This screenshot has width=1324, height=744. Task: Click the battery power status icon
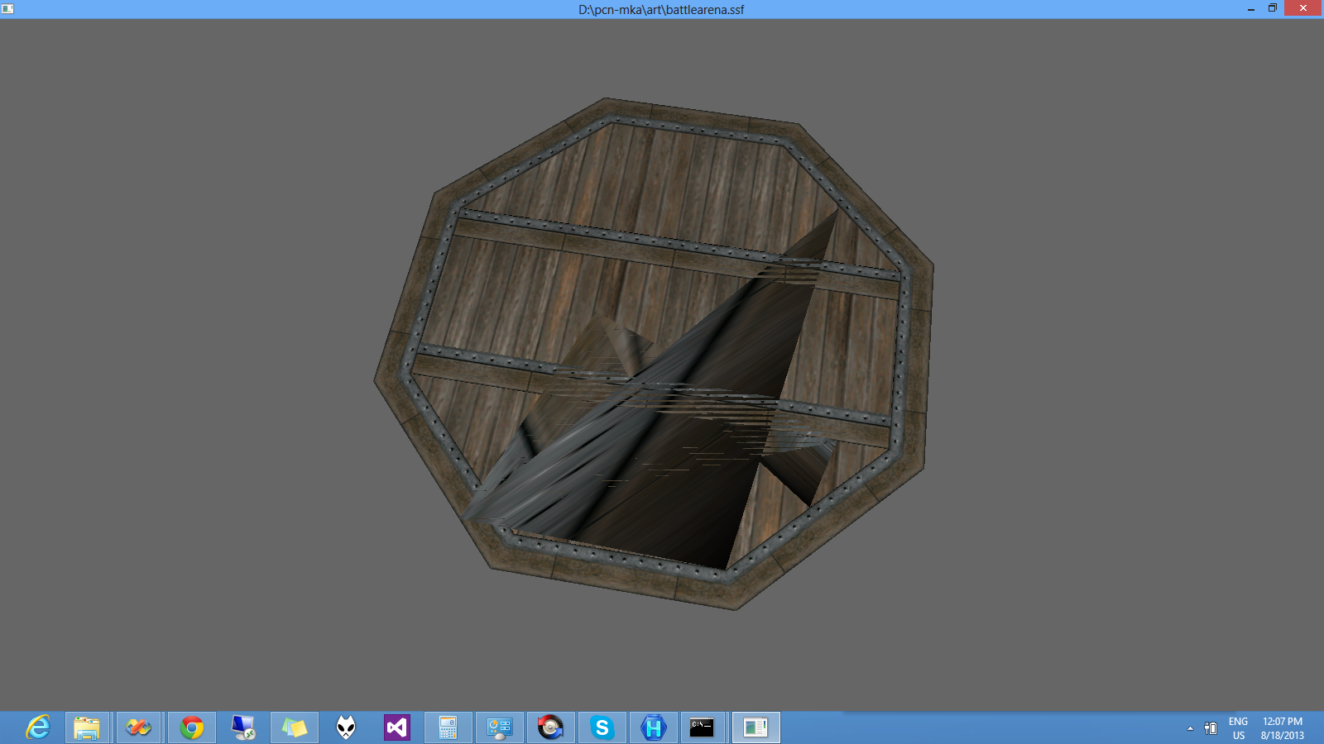tap(1211, 728)
